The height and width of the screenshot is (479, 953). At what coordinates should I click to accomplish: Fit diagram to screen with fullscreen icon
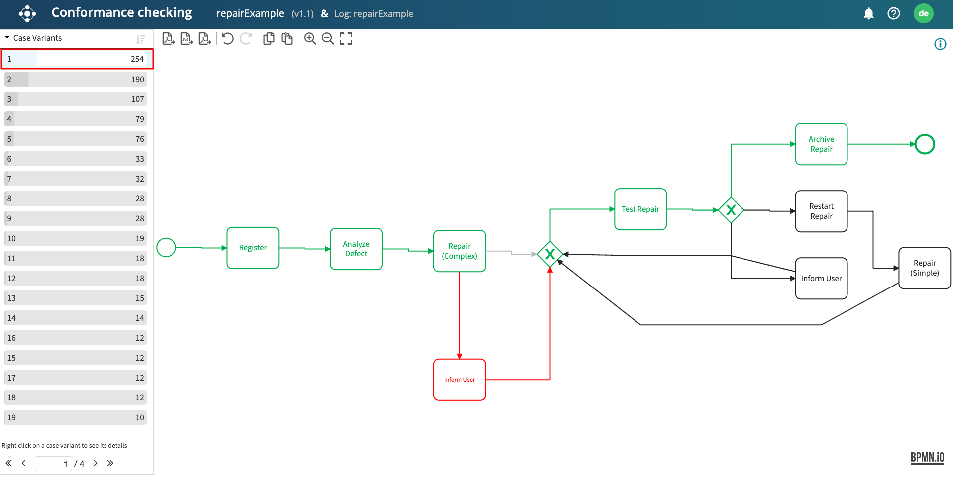coord(346,39)
